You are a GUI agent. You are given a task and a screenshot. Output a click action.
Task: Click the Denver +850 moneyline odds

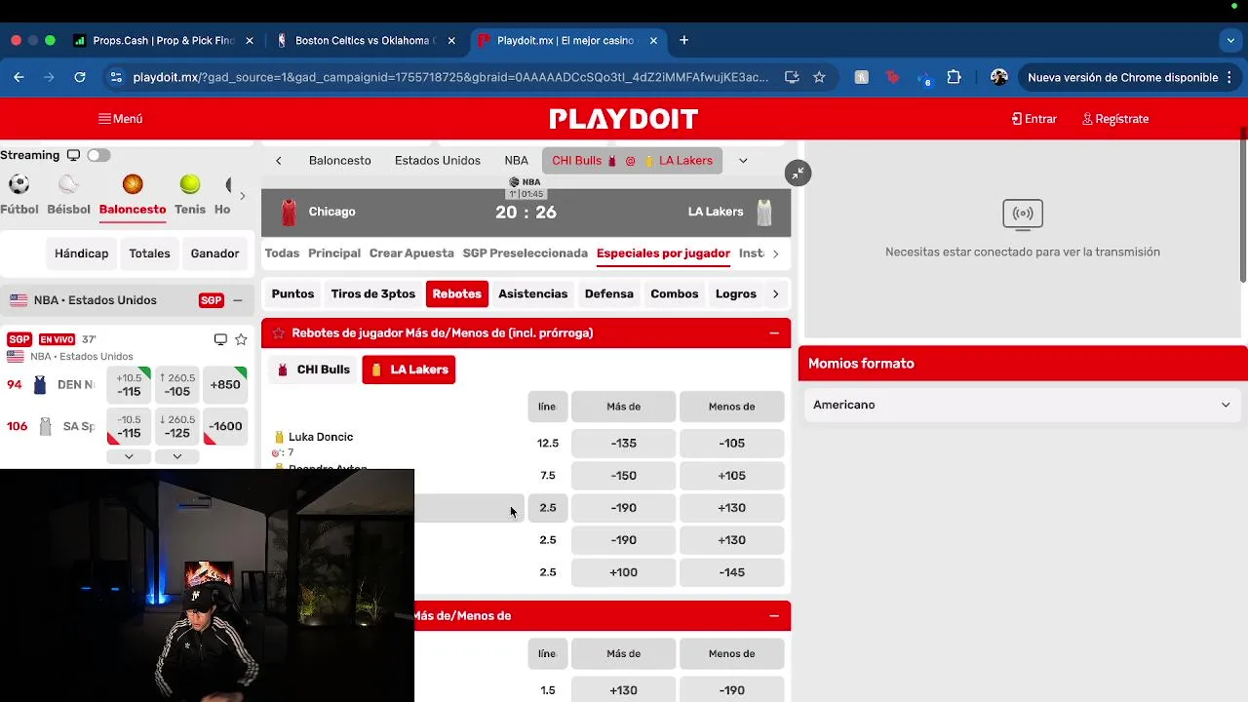coord(224,385)
